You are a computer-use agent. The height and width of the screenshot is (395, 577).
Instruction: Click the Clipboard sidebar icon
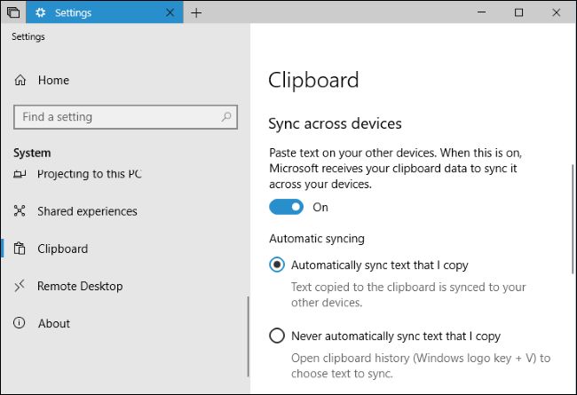pos(20,249)
